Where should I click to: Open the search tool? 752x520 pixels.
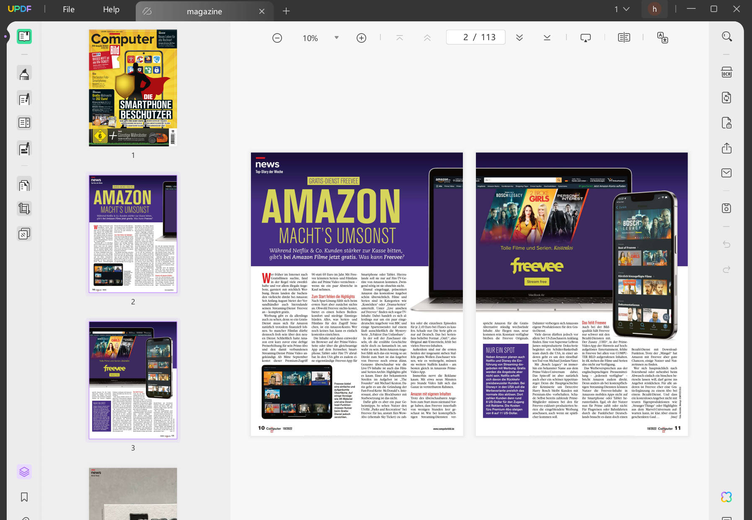pos(727,37)
